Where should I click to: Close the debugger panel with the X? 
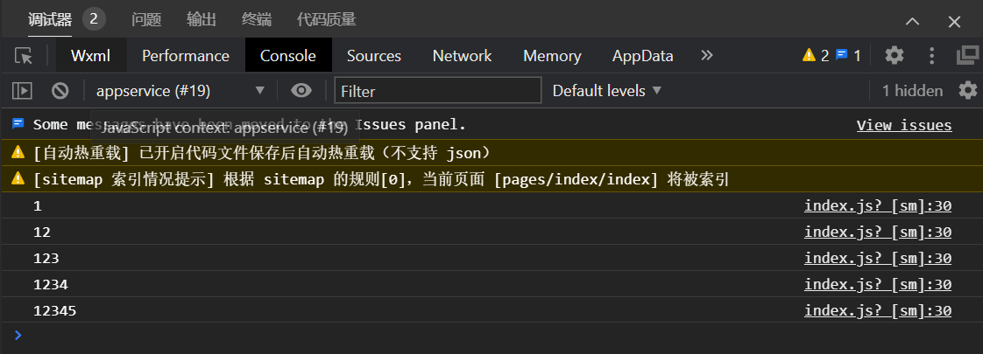coord(954,22)
